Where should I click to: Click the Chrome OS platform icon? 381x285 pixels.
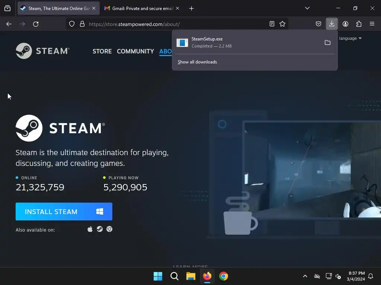coord(109,229)
